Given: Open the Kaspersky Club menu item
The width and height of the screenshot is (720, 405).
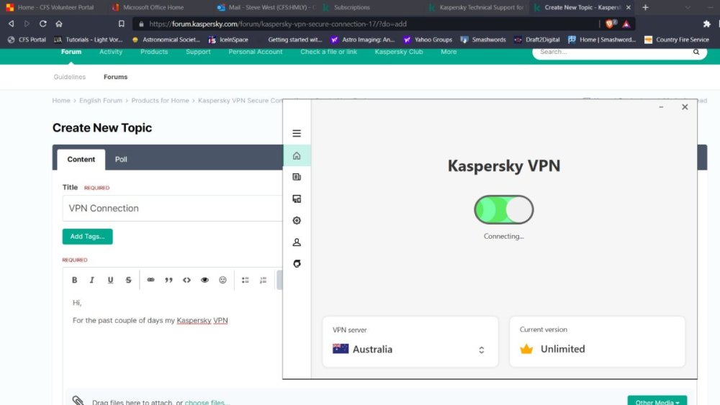Looking at the screenshot, I should pyautogui.click(x=399, y=52).
